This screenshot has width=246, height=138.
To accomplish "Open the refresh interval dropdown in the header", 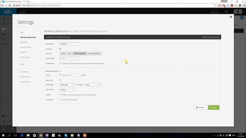I will coord(216,12).
